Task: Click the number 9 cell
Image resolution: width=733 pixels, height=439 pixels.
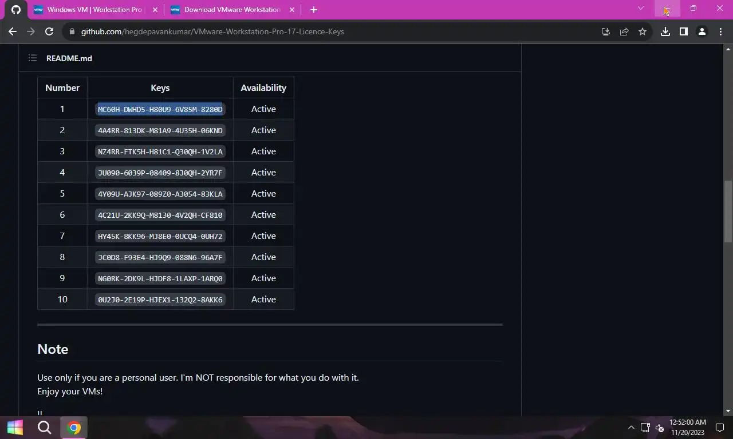Action: coord(62,278)
